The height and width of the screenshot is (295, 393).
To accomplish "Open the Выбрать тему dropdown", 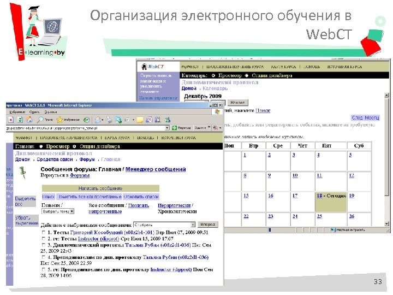I will click(58, 211).
